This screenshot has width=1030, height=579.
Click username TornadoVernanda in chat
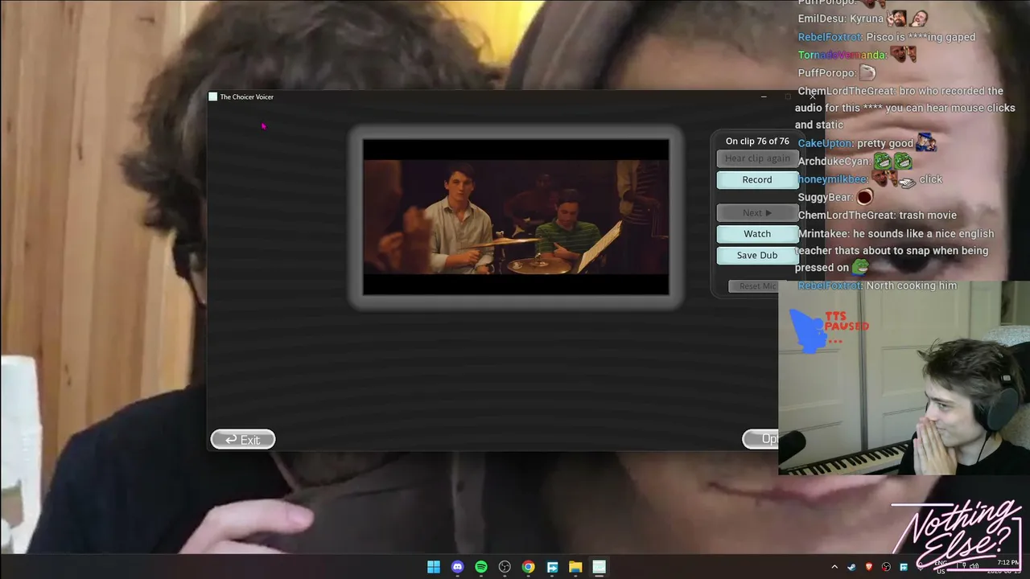[x=842, y=55]
